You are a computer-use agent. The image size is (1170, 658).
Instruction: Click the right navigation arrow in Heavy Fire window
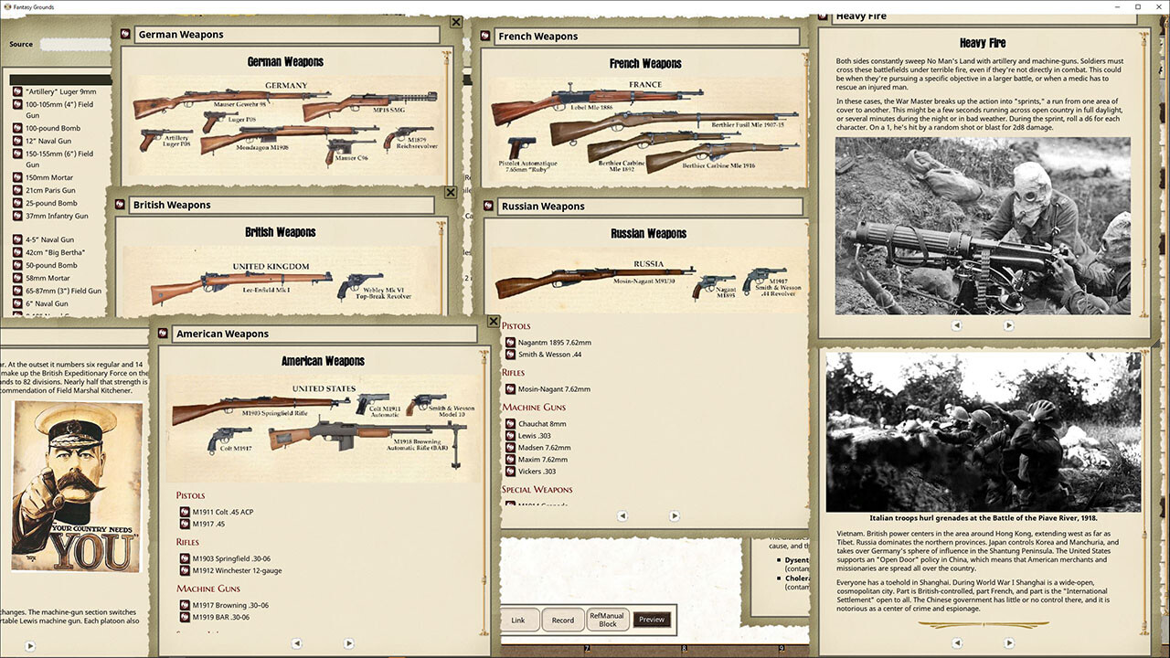(1008, 324)
